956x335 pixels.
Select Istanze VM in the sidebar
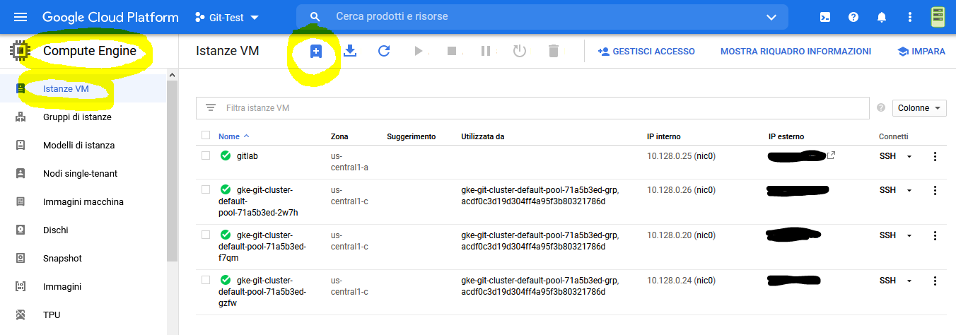point(83,88)
